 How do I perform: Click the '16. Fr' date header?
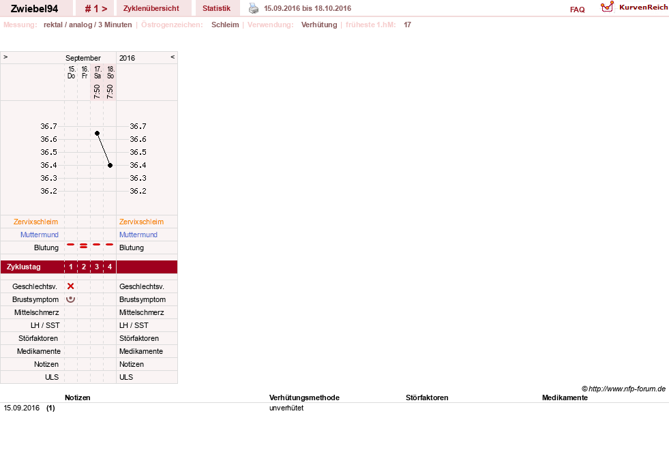[x=85, y=72]
